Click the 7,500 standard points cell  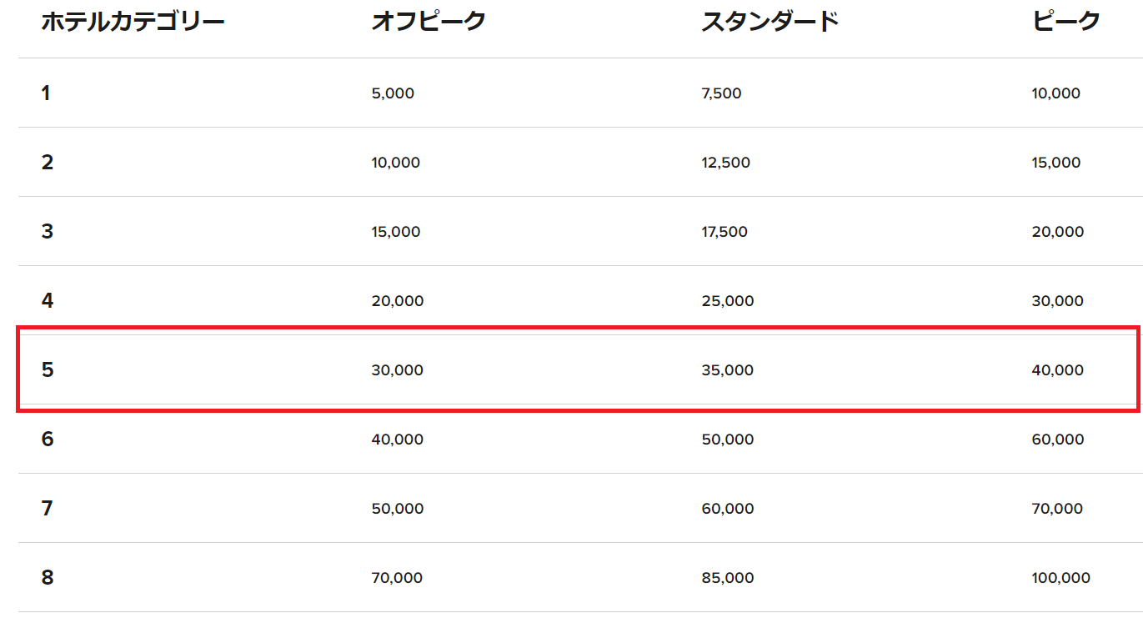[721, 93]
